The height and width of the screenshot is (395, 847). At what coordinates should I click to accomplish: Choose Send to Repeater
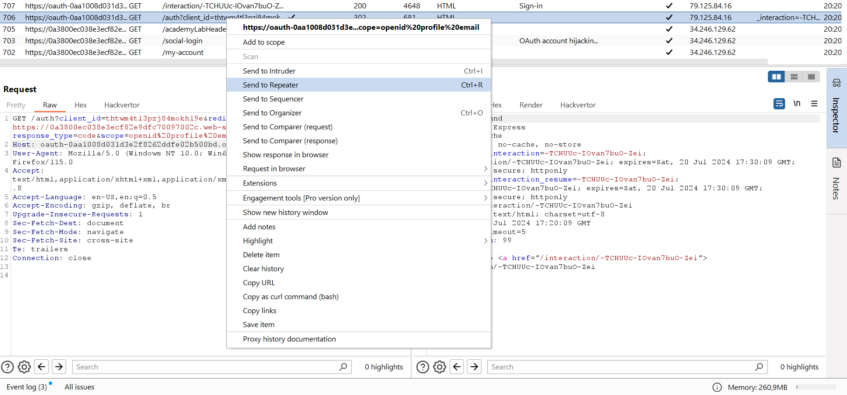(358, 85)
